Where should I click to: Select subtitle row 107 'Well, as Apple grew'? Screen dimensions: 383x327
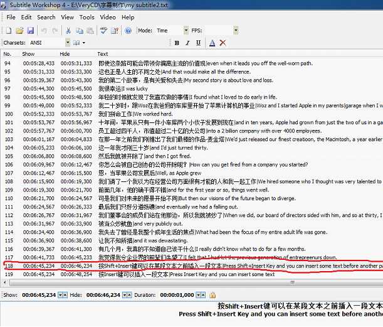tap(192, 173)
